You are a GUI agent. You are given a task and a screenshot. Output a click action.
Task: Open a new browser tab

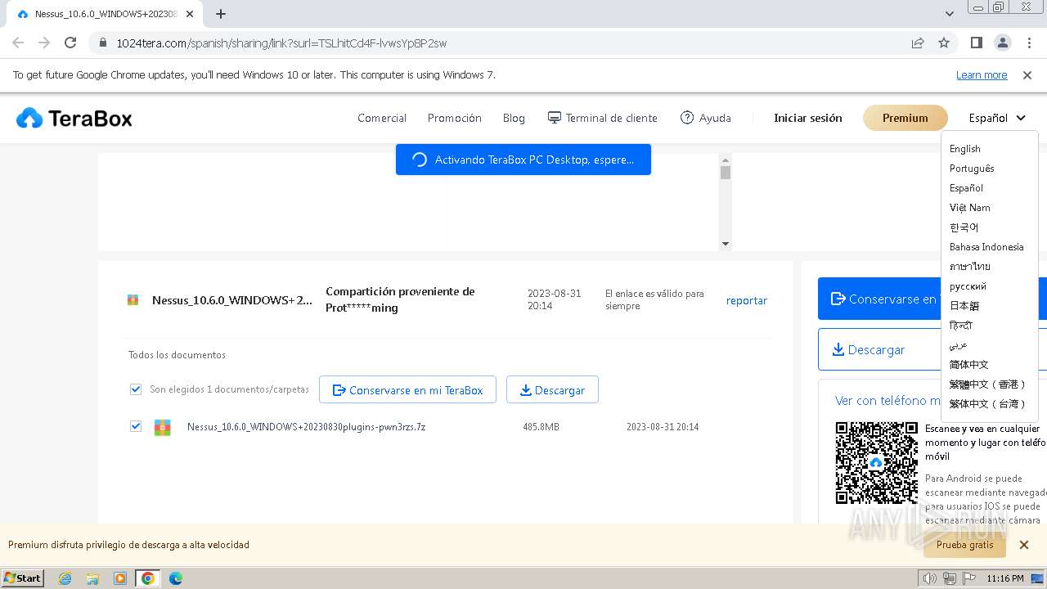point(221,14)
